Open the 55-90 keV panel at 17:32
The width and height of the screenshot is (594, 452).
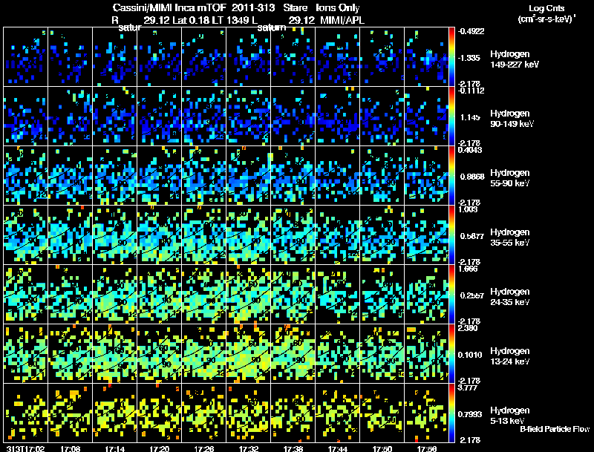point(249,176)
